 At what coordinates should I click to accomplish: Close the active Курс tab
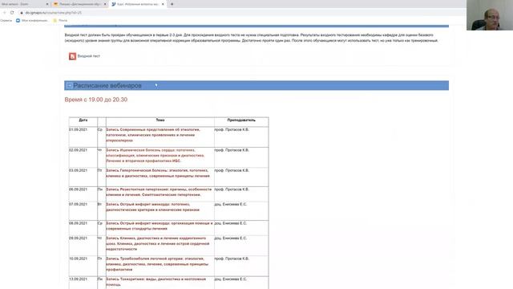coord(163,4)
